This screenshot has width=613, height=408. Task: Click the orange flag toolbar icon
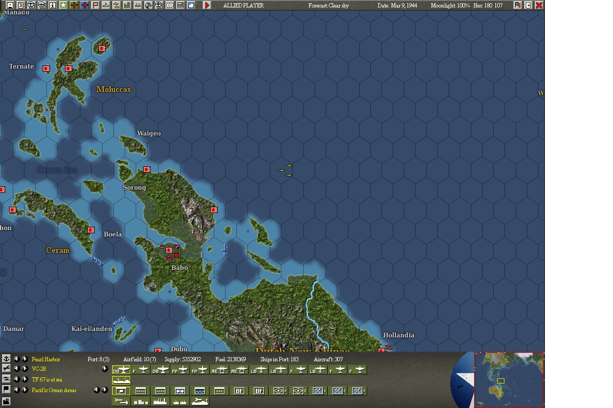pos(95,5)
